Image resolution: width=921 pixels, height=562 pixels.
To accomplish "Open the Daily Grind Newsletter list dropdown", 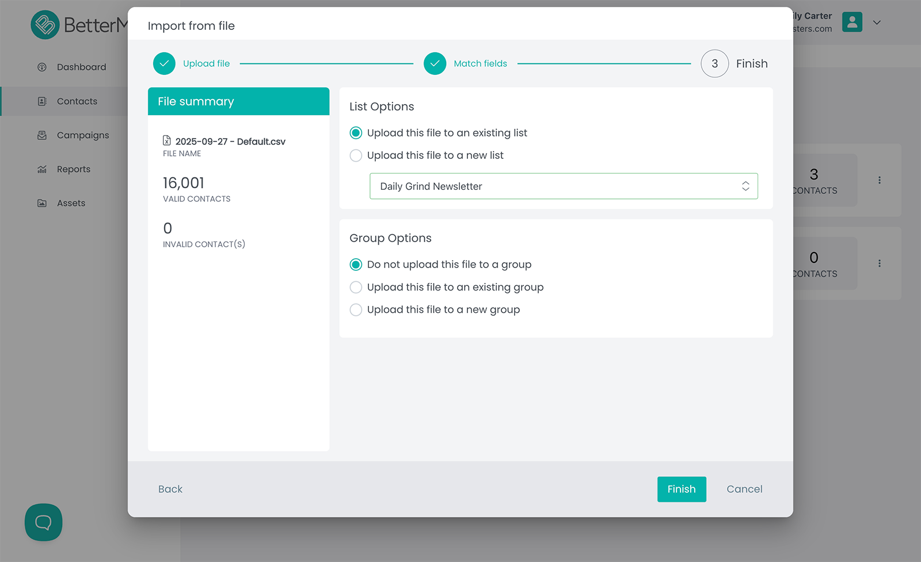I will click(x=563, y=186).
